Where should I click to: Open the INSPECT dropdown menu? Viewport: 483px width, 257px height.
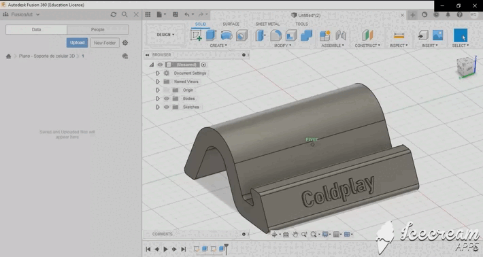(x=399, y=46)
